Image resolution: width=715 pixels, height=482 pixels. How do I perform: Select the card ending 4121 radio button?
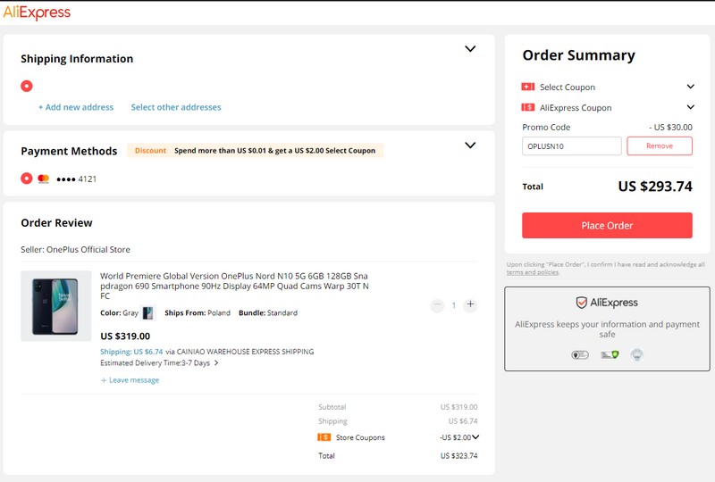click(27, 179)
